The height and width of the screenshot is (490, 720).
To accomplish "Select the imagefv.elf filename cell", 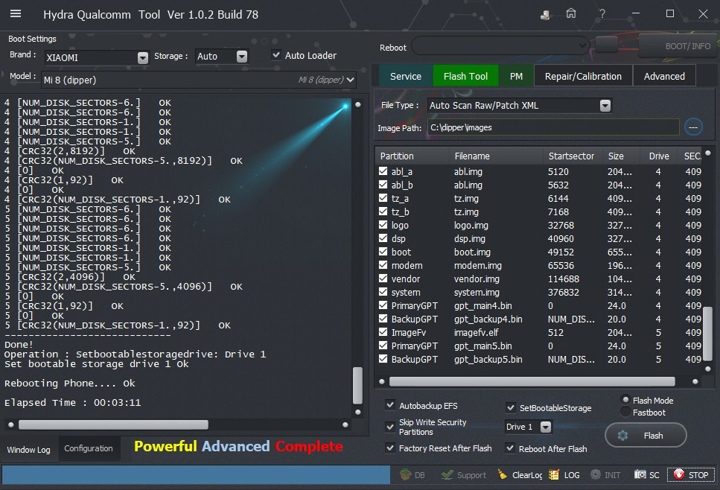I will click(x=477, y=332).
